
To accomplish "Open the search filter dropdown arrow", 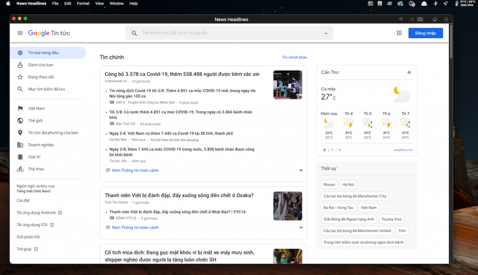I will pyautogui.click(x=325, y=33).
